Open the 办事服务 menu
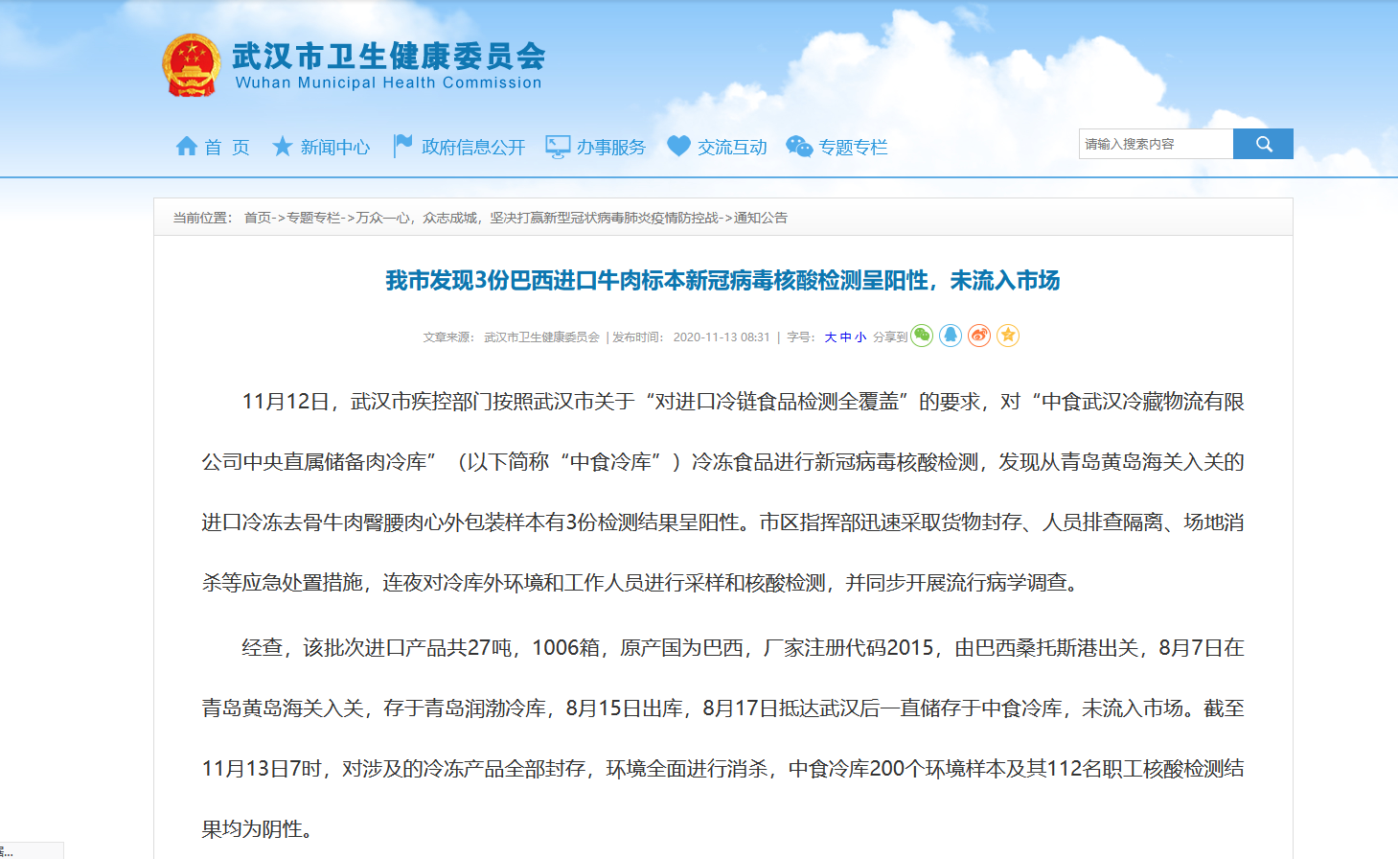The height and width of the screenshot is (859, 1398). [x=610, y=148]
